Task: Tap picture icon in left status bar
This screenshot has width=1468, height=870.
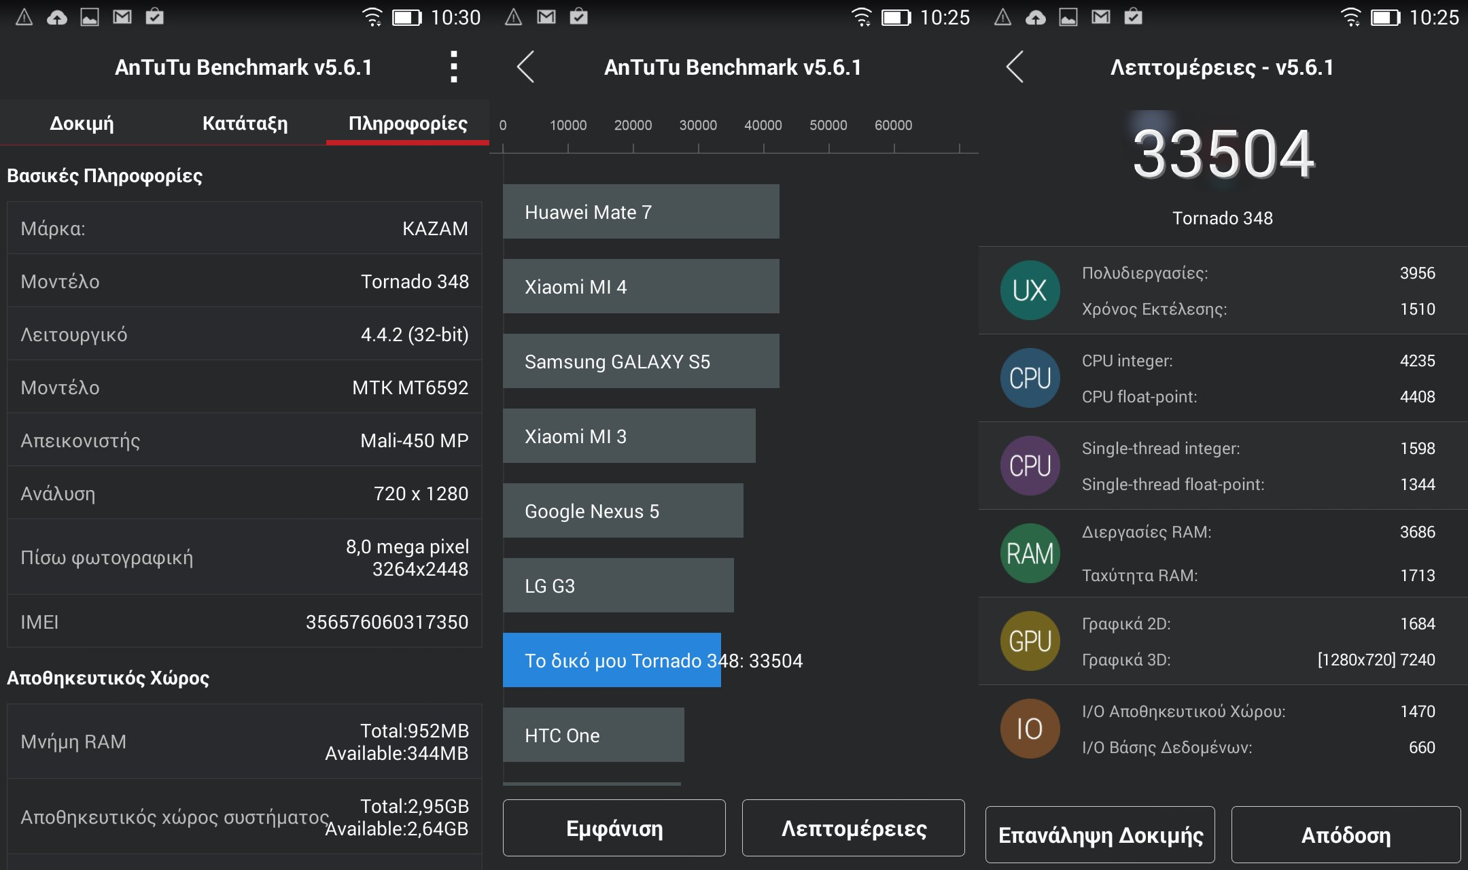Action: [90, 17]
